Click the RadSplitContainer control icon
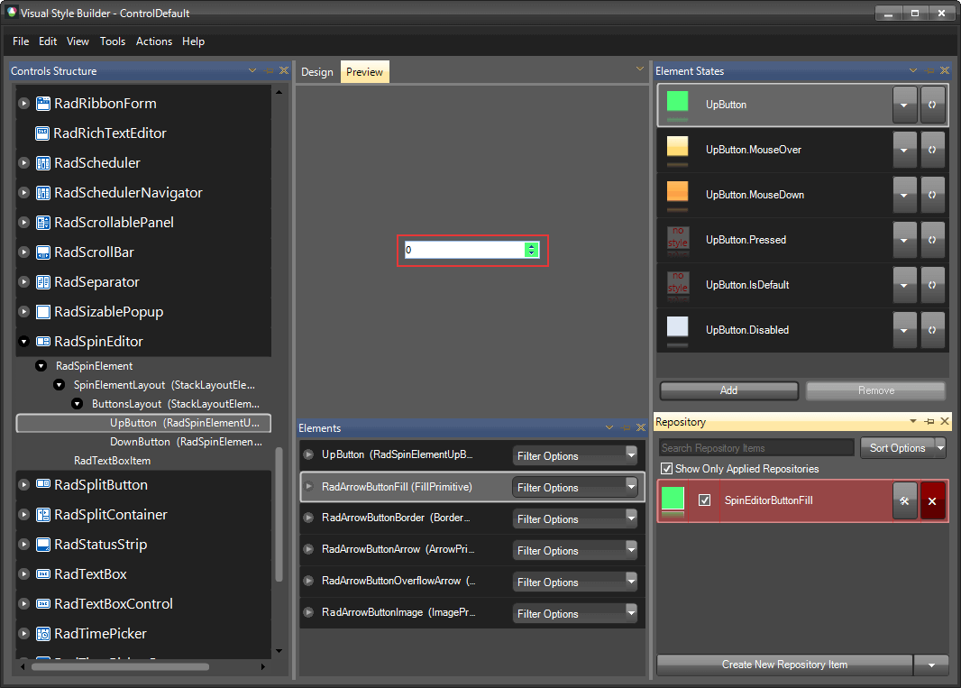The height and width of the screenshot is (688, 961). [x=43, y=515]
